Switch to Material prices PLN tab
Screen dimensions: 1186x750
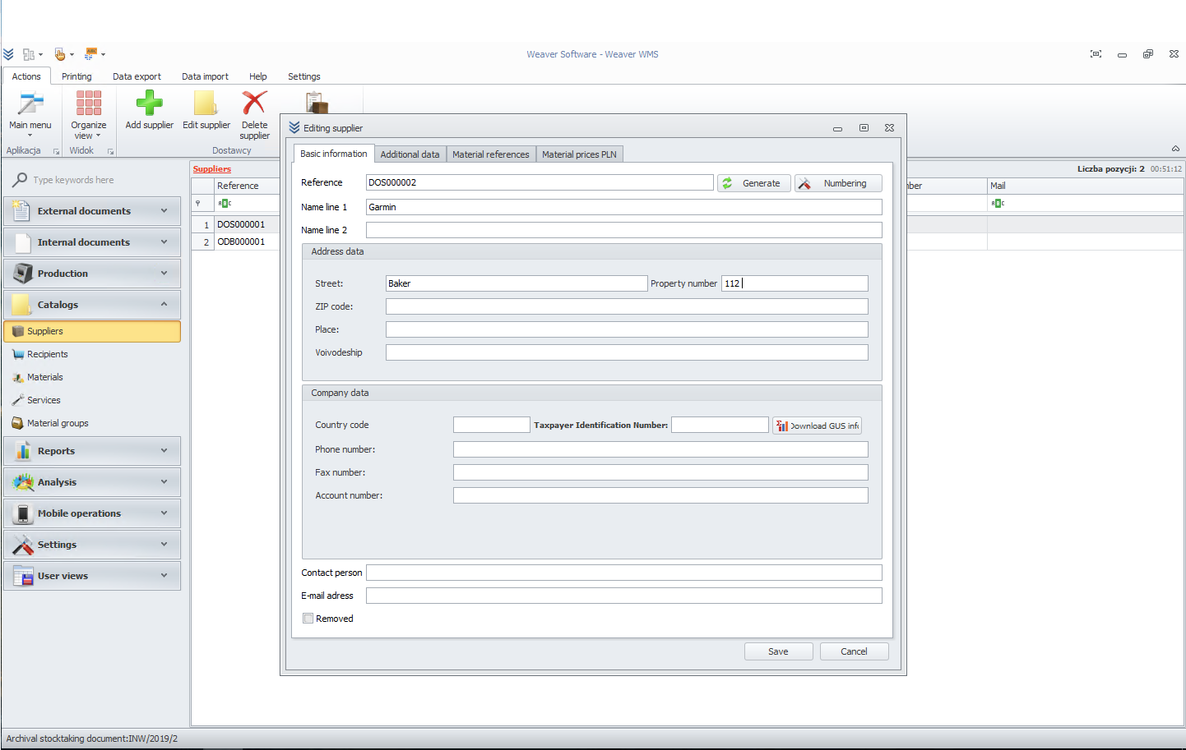579,154
